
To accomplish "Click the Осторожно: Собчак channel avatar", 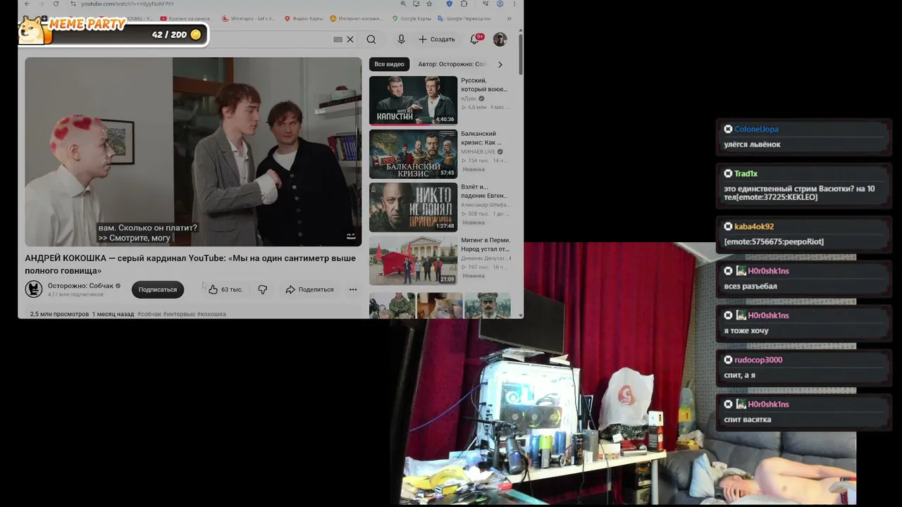I will (34, 289).
